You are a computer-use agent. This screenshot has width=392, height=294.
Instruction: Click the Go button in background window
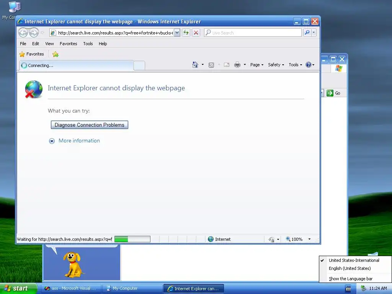(333, 93)
